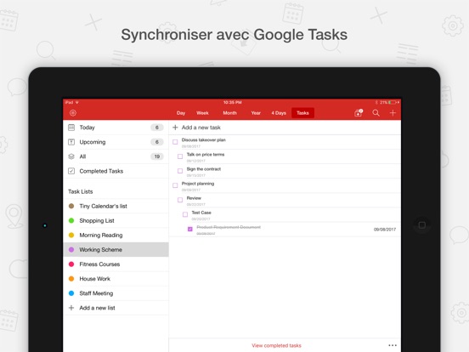Viewport: 469px width, 352px height.
Task: Open the three-dots more options menu
Action: [x=393, y=345]
